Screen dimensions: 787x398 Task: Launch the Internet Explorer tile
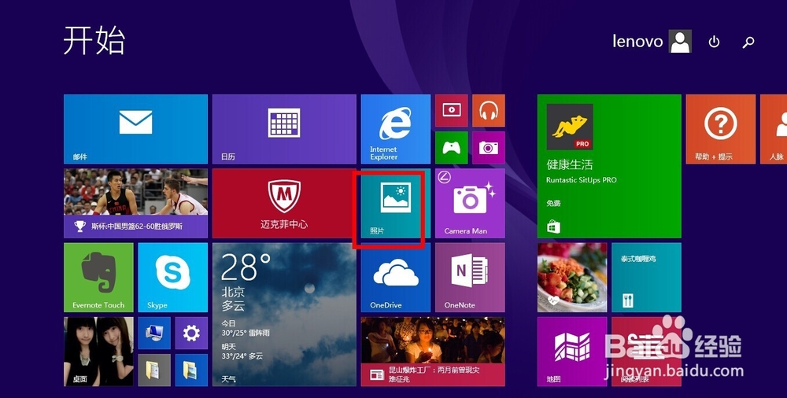[x=396, y=129]
